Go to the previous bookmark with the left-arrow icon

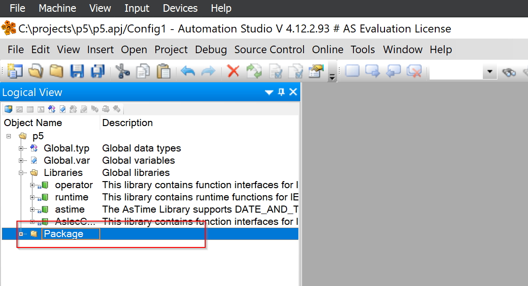(x=393, y=71)
